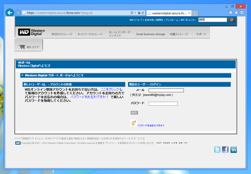This screenshot has height=174, width=251.
Task: Go back with the browser back arrow
Action: pos(9,13)
